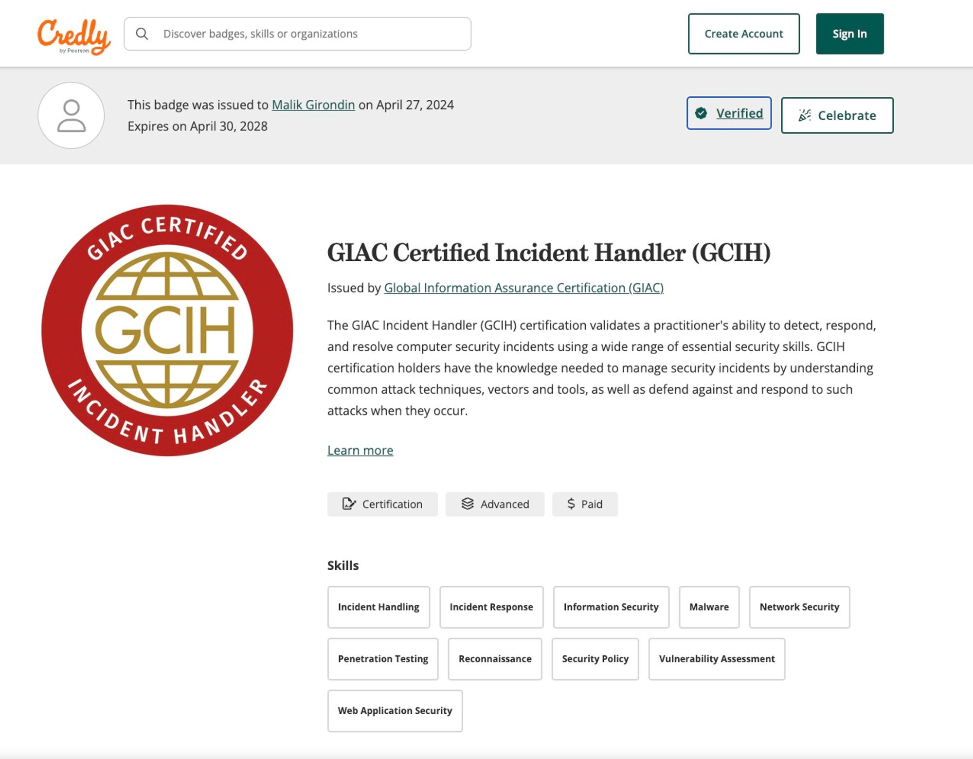Click the Verified button
Image resolution: width=973 pixels, height=759 pixels.
(x=729, y=113)
